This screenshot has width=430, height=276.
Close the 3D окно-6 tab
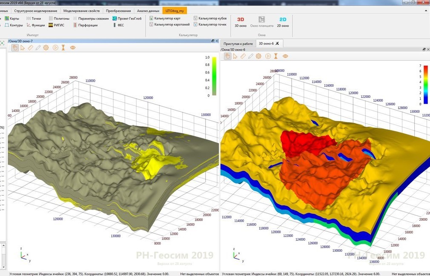pos(277,43)
